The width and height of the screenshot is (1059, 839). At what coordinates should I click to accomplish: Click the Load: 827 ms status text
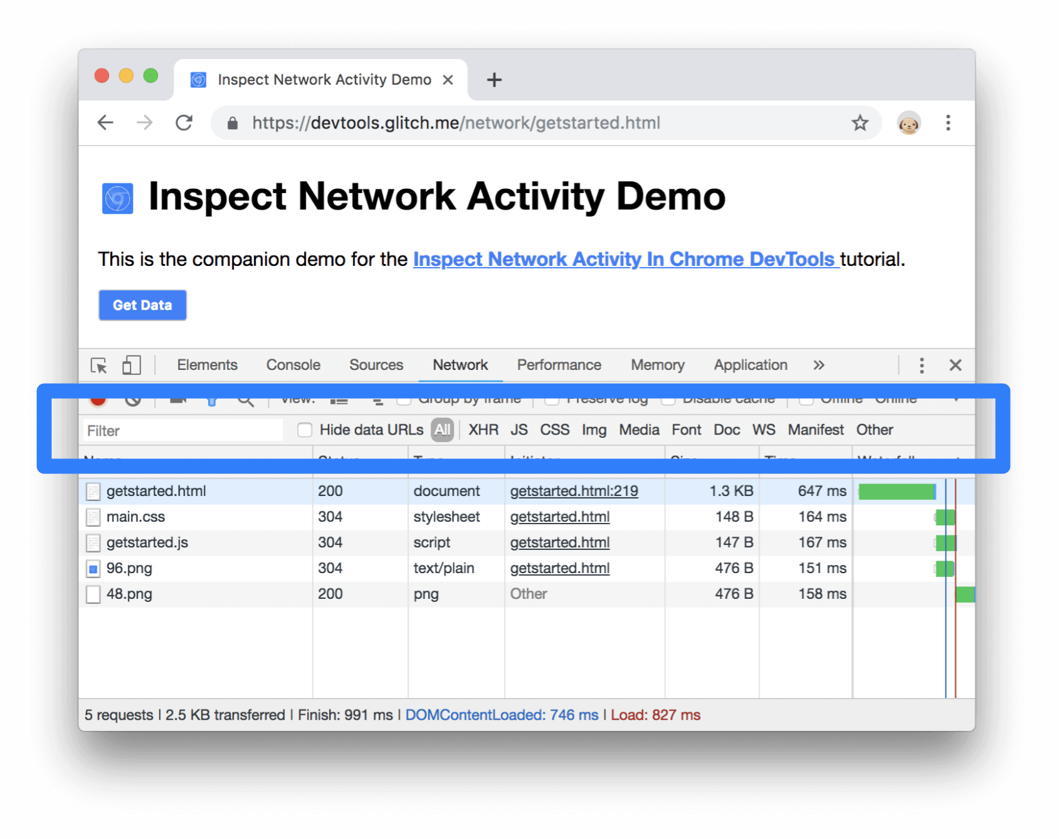pyautogui.click(x=655, y=715)
